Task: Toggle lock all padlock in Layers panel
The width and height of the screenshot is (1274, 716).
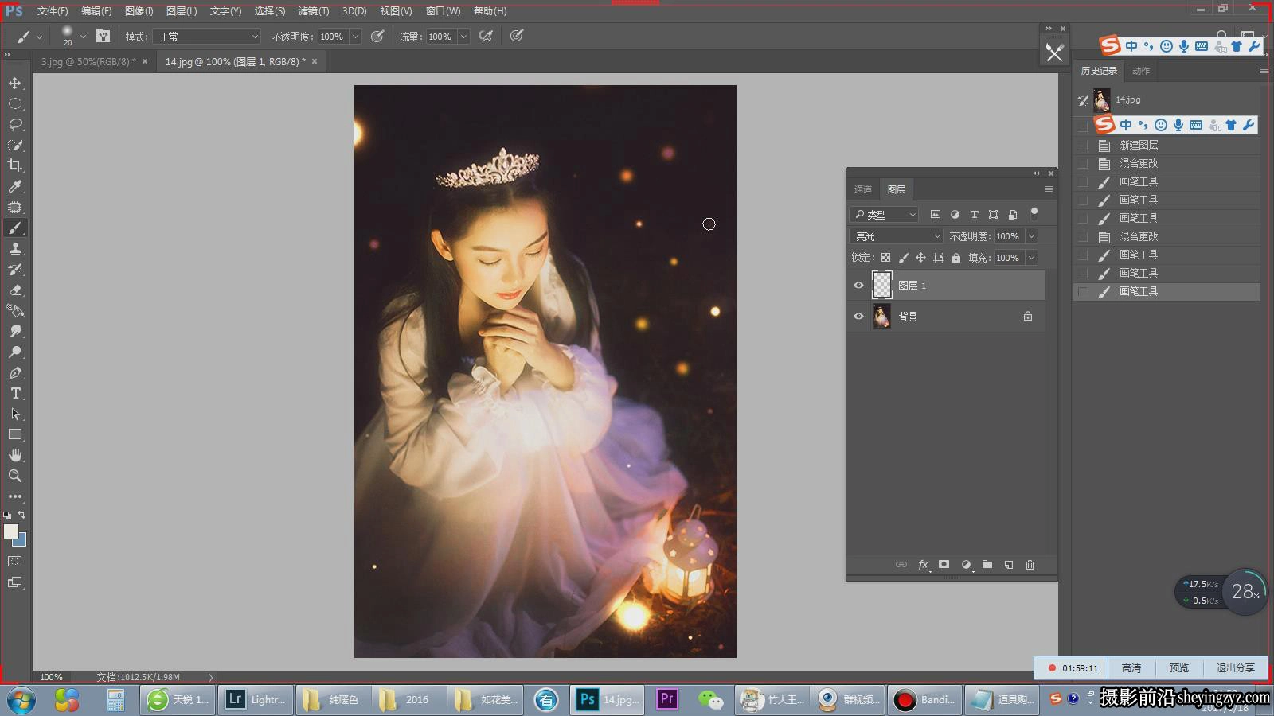Action: point(956,257)
